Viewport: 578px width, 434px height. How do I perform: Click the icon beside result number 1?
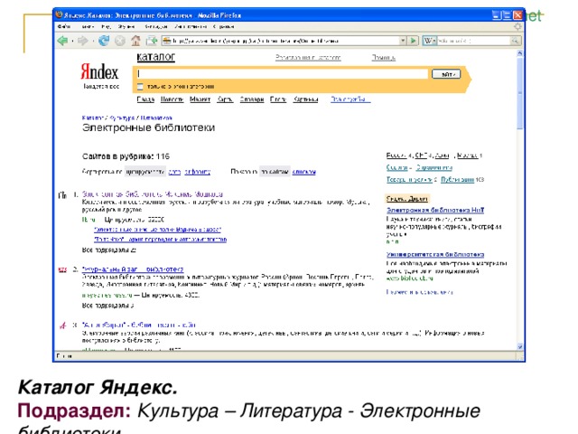click(62, 195)
